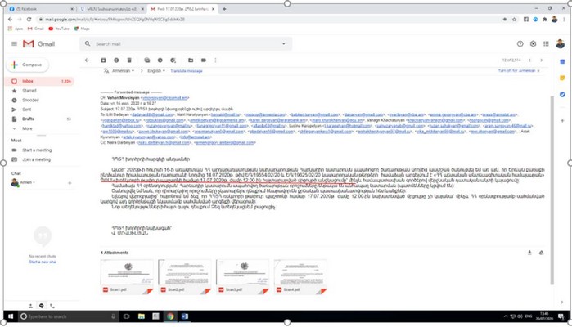Add new chat with plus icon
The height and width of the screenshot is (327, 572).
coord(70,183)
